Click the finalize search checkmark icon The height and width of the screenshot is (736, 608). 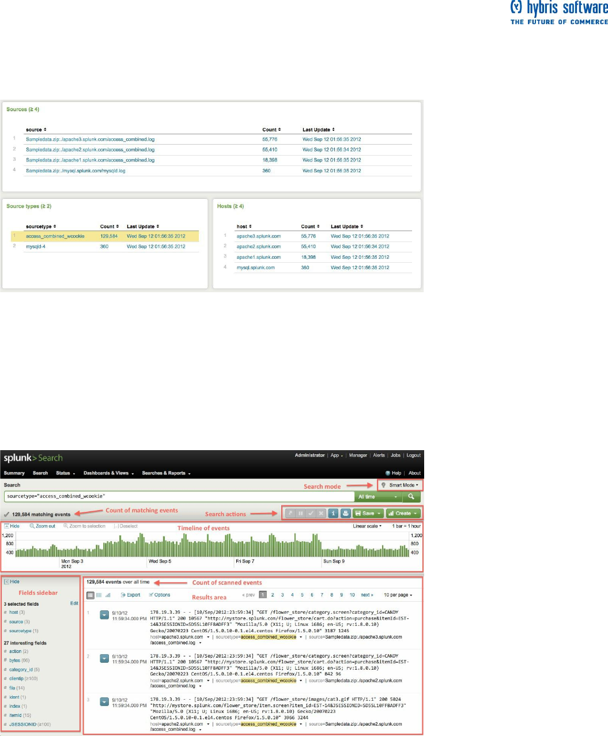pos(311,513)
